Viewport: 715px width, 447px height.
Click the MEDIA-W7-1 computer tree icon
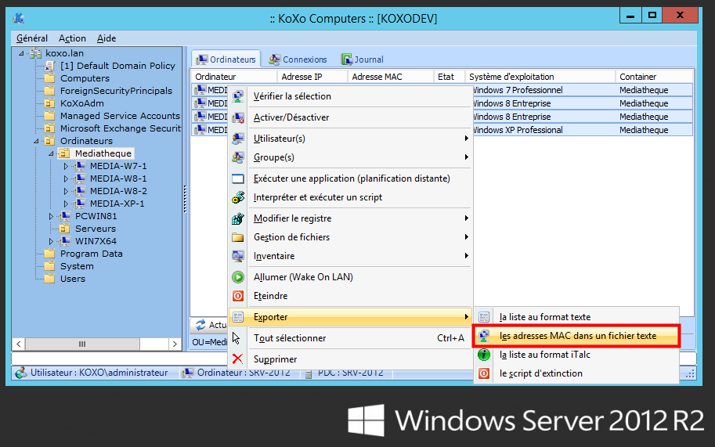tap(79, 166)
